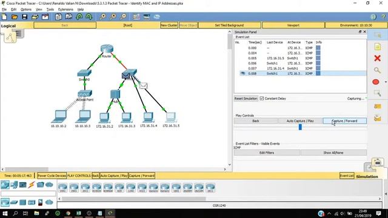Viewport: 388px width, 218px height.
Task: Select the red Draw shape tool
Action: point(376,82)
